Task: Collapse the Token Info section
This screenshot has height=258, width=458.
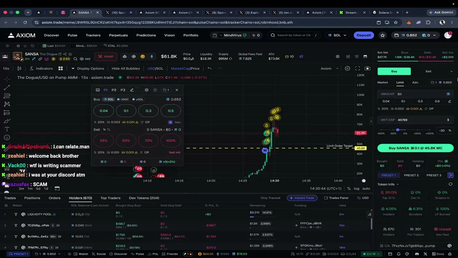Action: click(388, 184)
